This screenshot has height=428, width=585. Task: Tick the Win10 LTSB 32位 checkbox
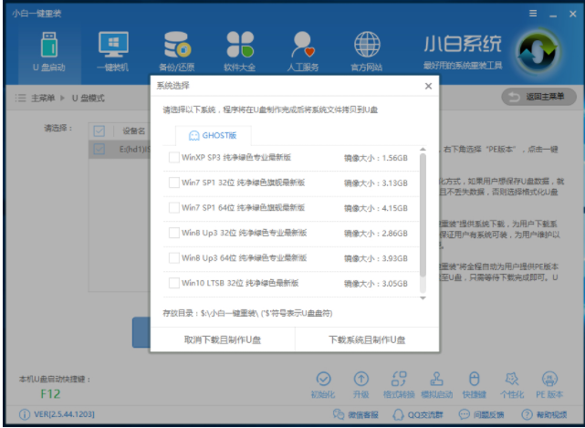174,283
